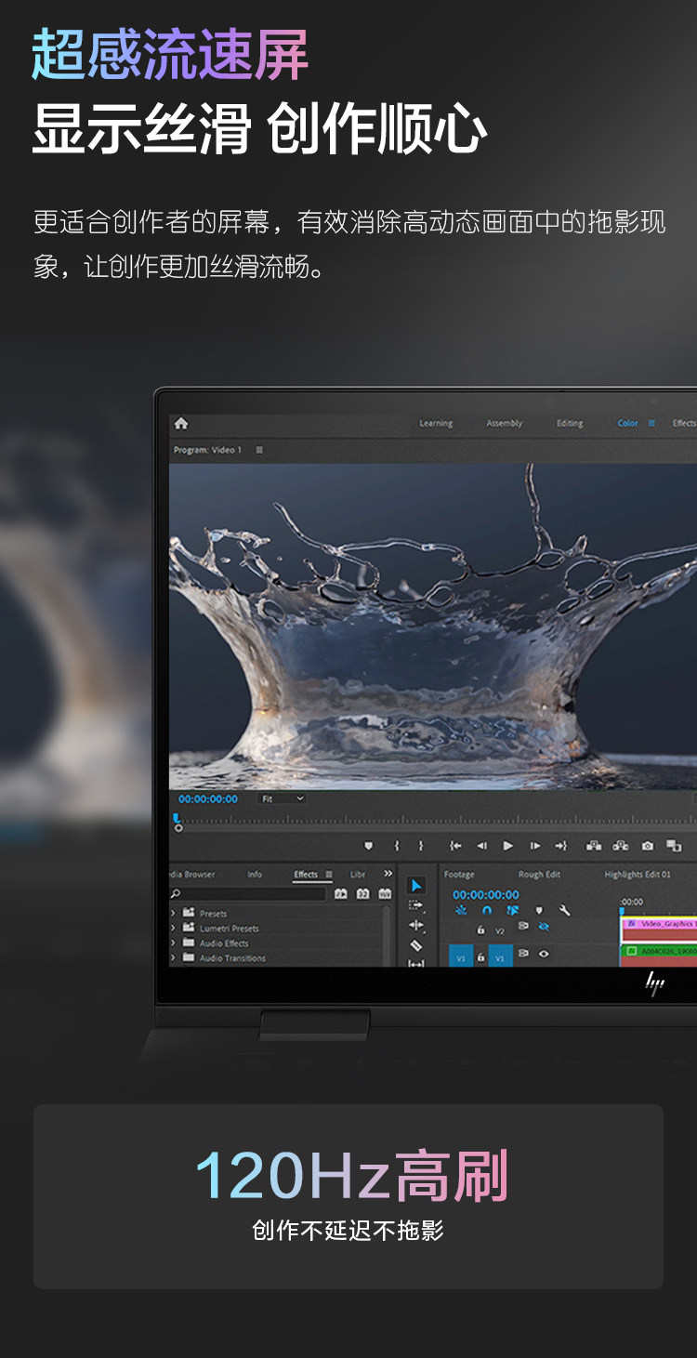Switch to the Learning workspace
The image size is (697, 1358).
436,424
